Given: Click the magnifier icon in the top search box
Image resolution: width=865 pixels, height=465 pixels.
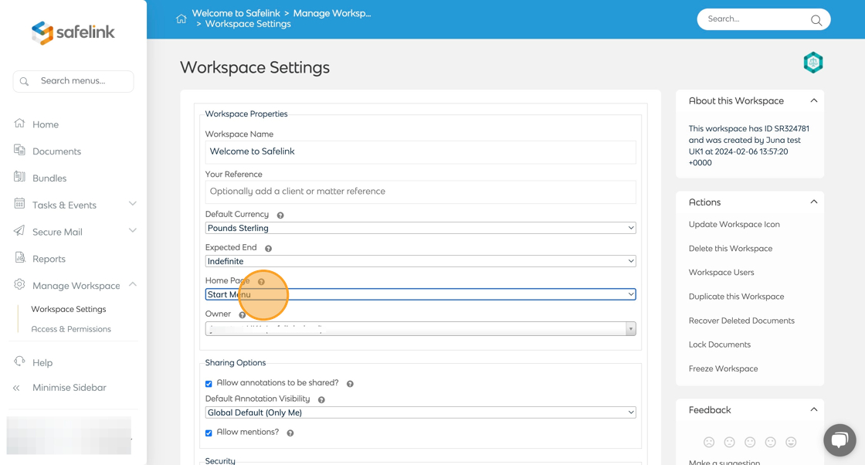Looking at the screenshot, I should point(816,20).
